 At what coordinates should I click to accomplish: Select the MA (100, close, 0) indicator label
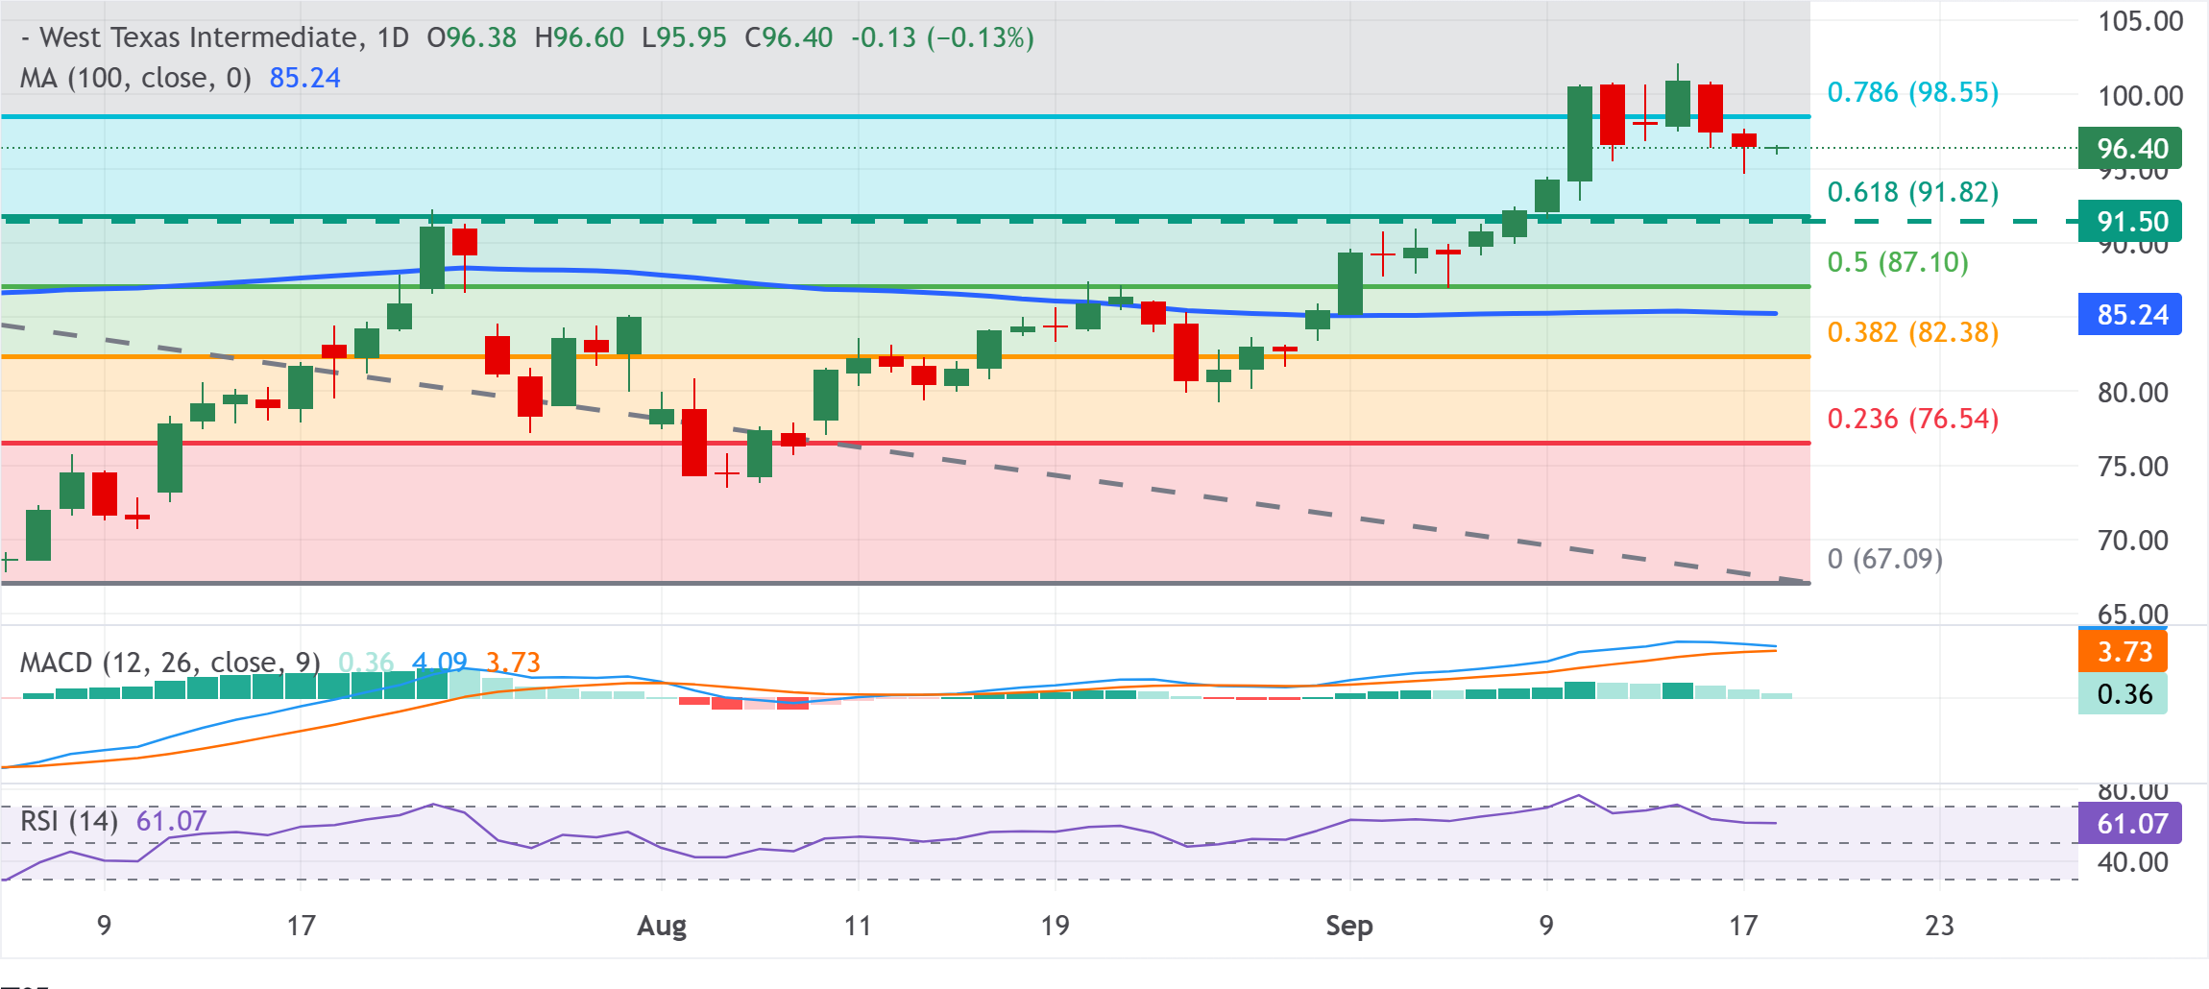tap(135, 78)
